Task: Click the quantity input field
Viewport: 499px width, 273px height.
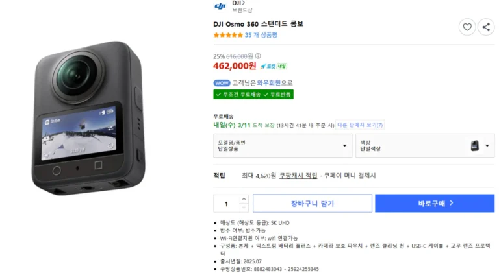Action: click(226, 204)
